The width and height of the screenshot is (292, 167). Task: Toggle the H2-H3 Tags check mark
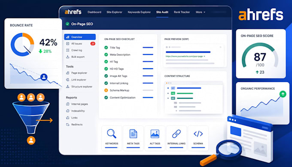[x=106, y=69]
